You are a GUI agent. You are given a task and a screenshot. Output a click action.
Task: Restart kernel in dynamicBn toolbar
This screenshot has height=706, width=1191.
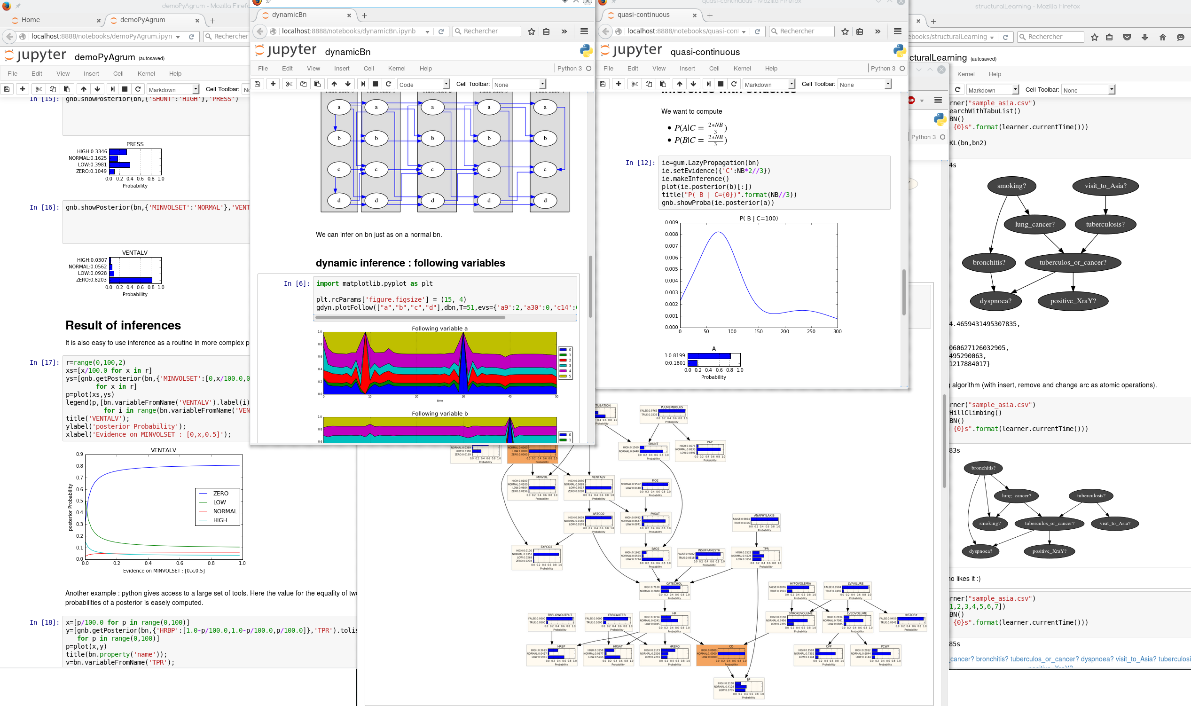click(x=389, y=84)
